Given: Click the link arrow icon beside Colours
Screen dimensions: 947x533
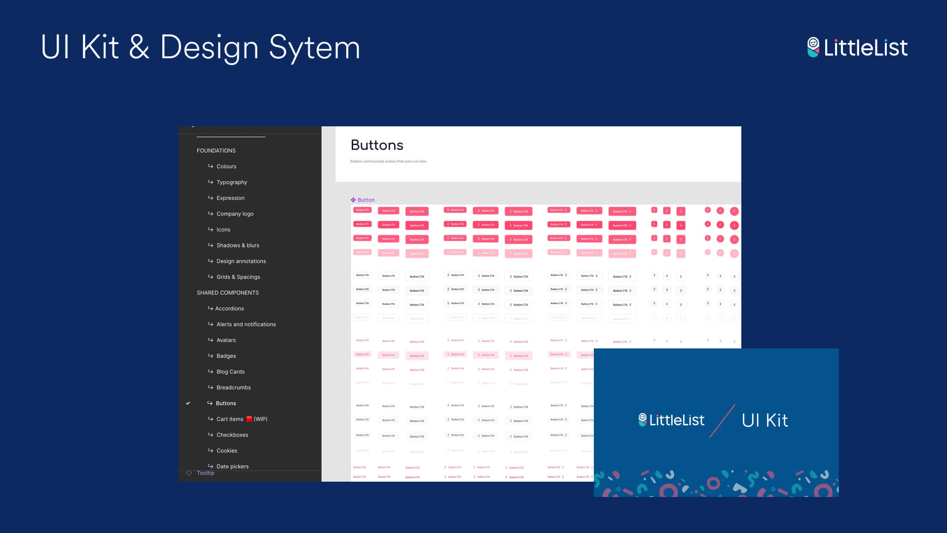Looking at the screenshot, I should [211, 166].
